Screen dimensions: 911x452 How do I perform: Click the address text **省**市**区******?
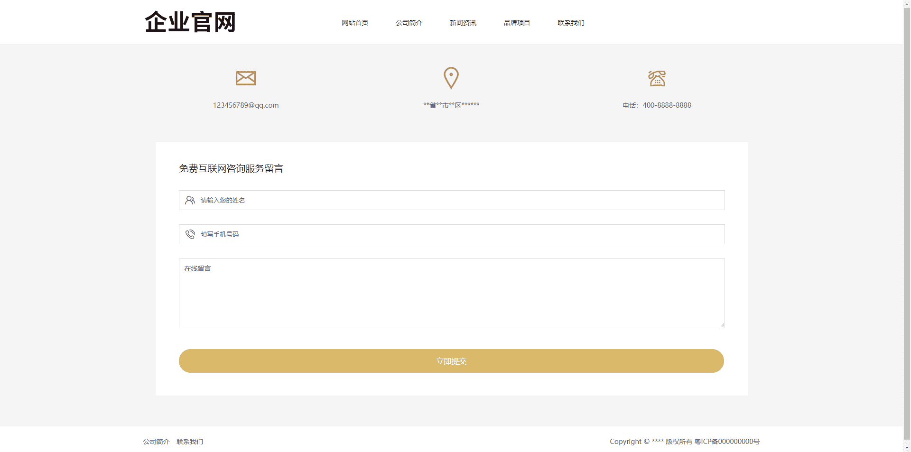[x=451, y=105]
